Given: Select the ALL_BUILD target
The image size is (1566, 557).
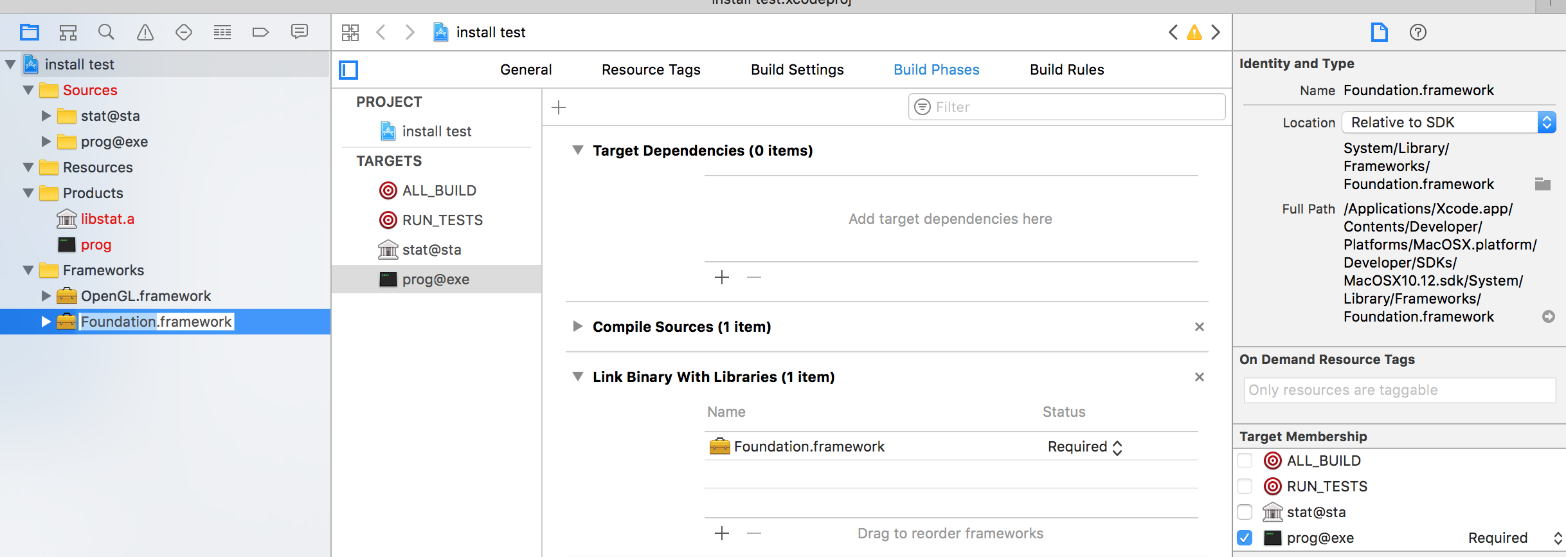Looking at the screenshot, I should [438, 190].
